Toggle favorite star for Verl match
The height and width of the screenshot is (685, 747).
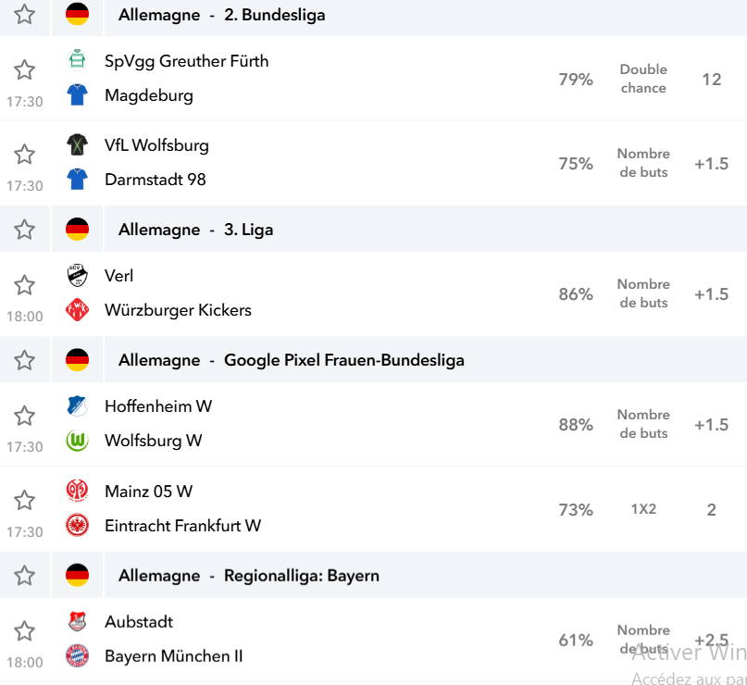click(x=24, y=285)
